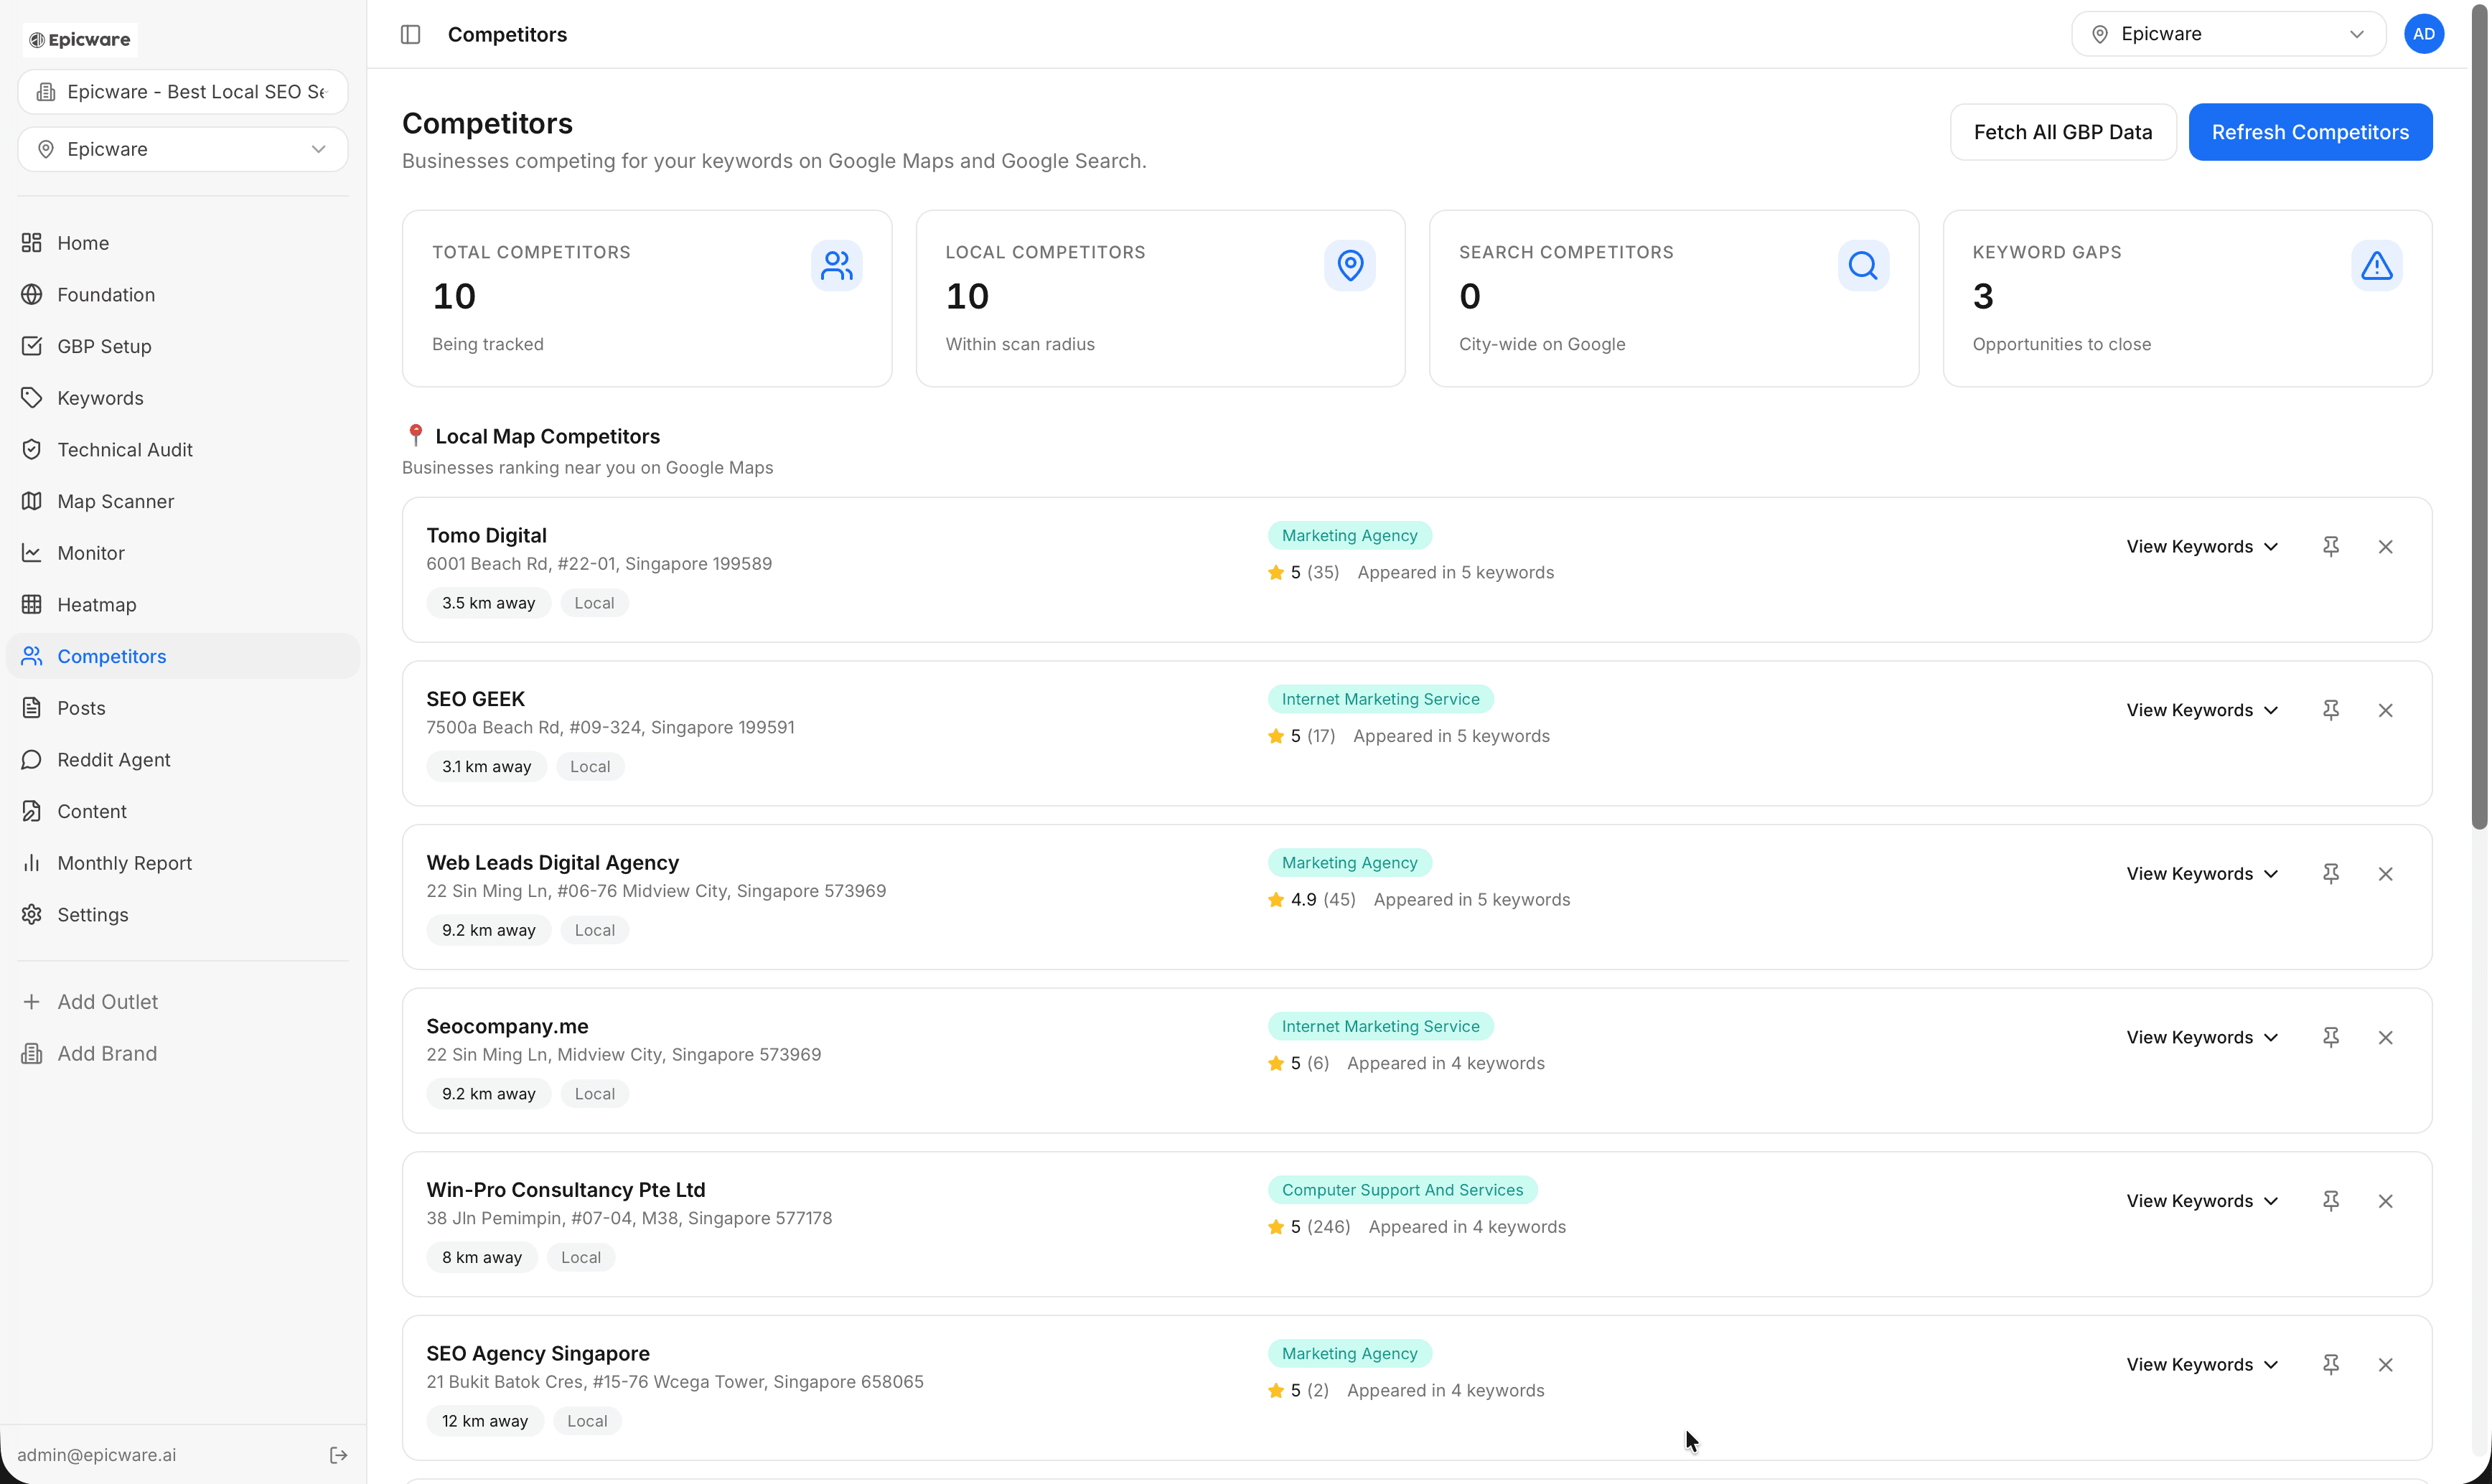Click Local Competitors map pin icon
This screenshot has width=2492, height=1484.
pos(1350,265)
